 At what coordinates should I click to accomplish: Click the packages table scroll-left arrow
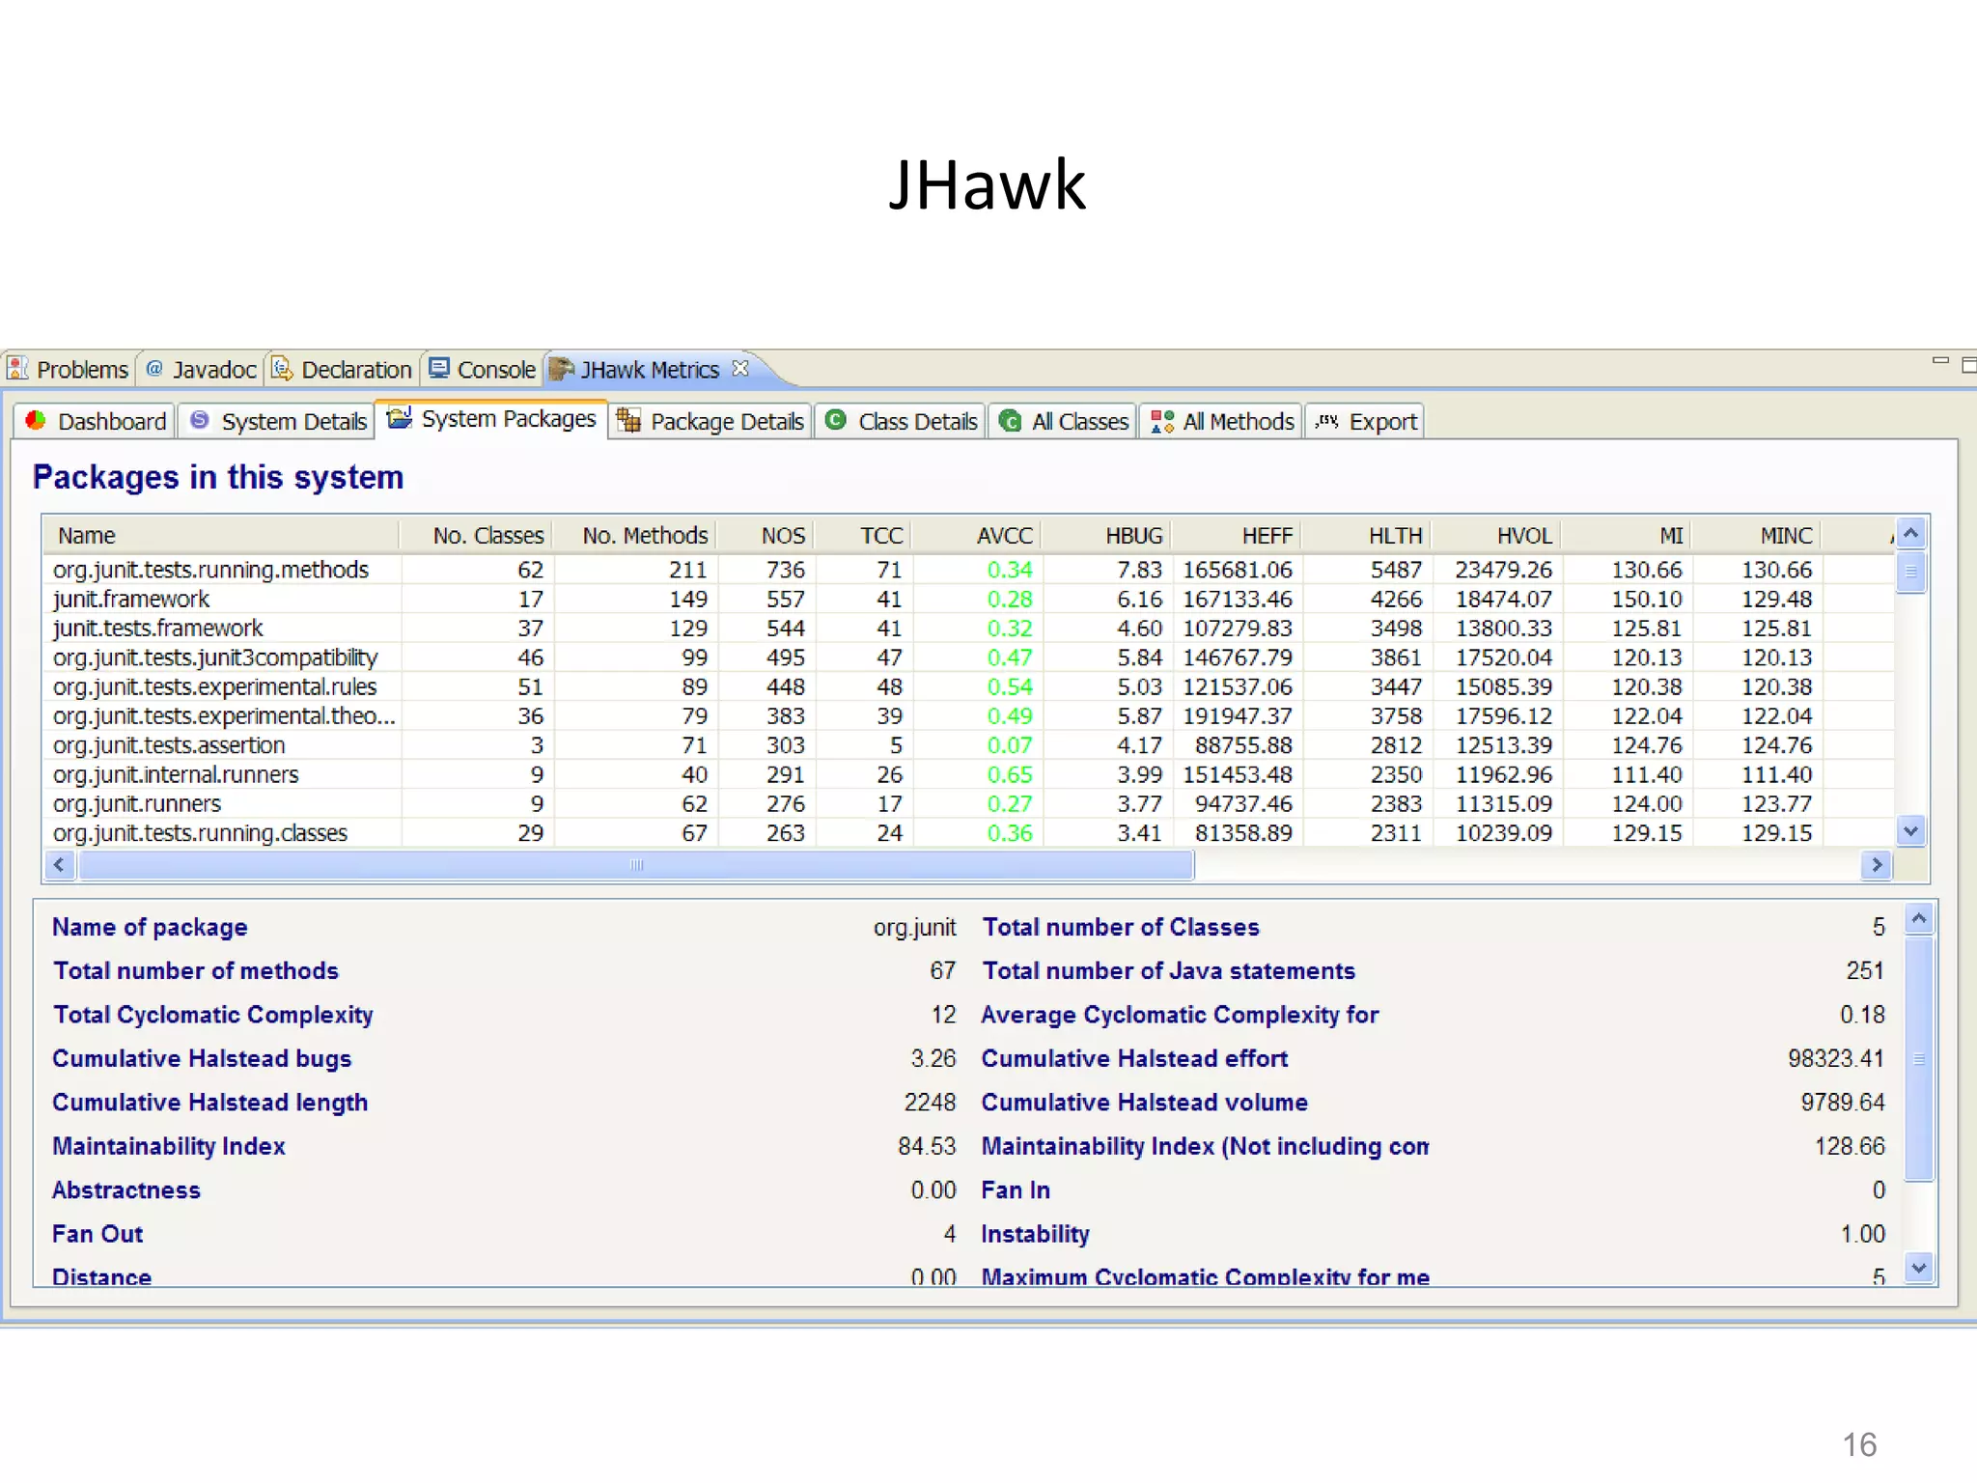tap(60, 864)
